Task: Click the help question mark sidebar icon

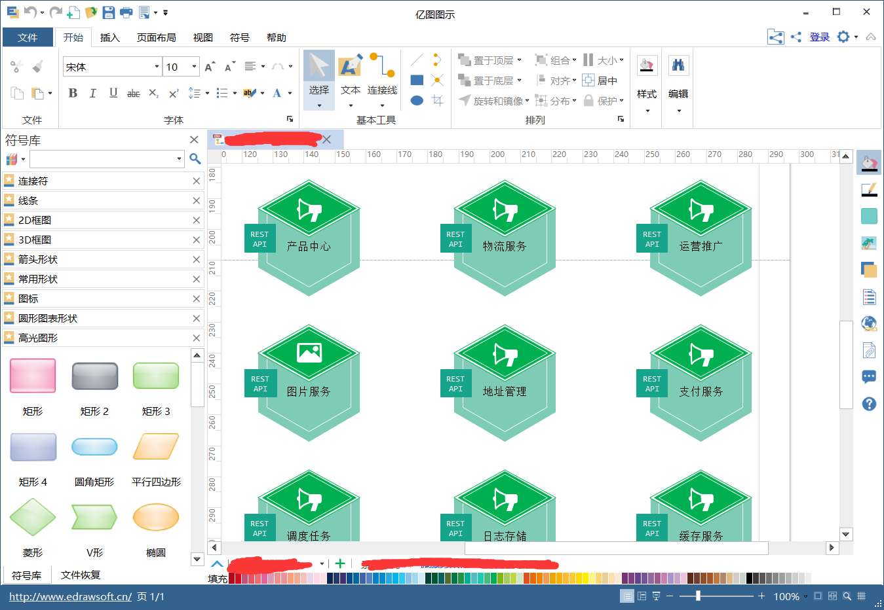Action: 869,404
